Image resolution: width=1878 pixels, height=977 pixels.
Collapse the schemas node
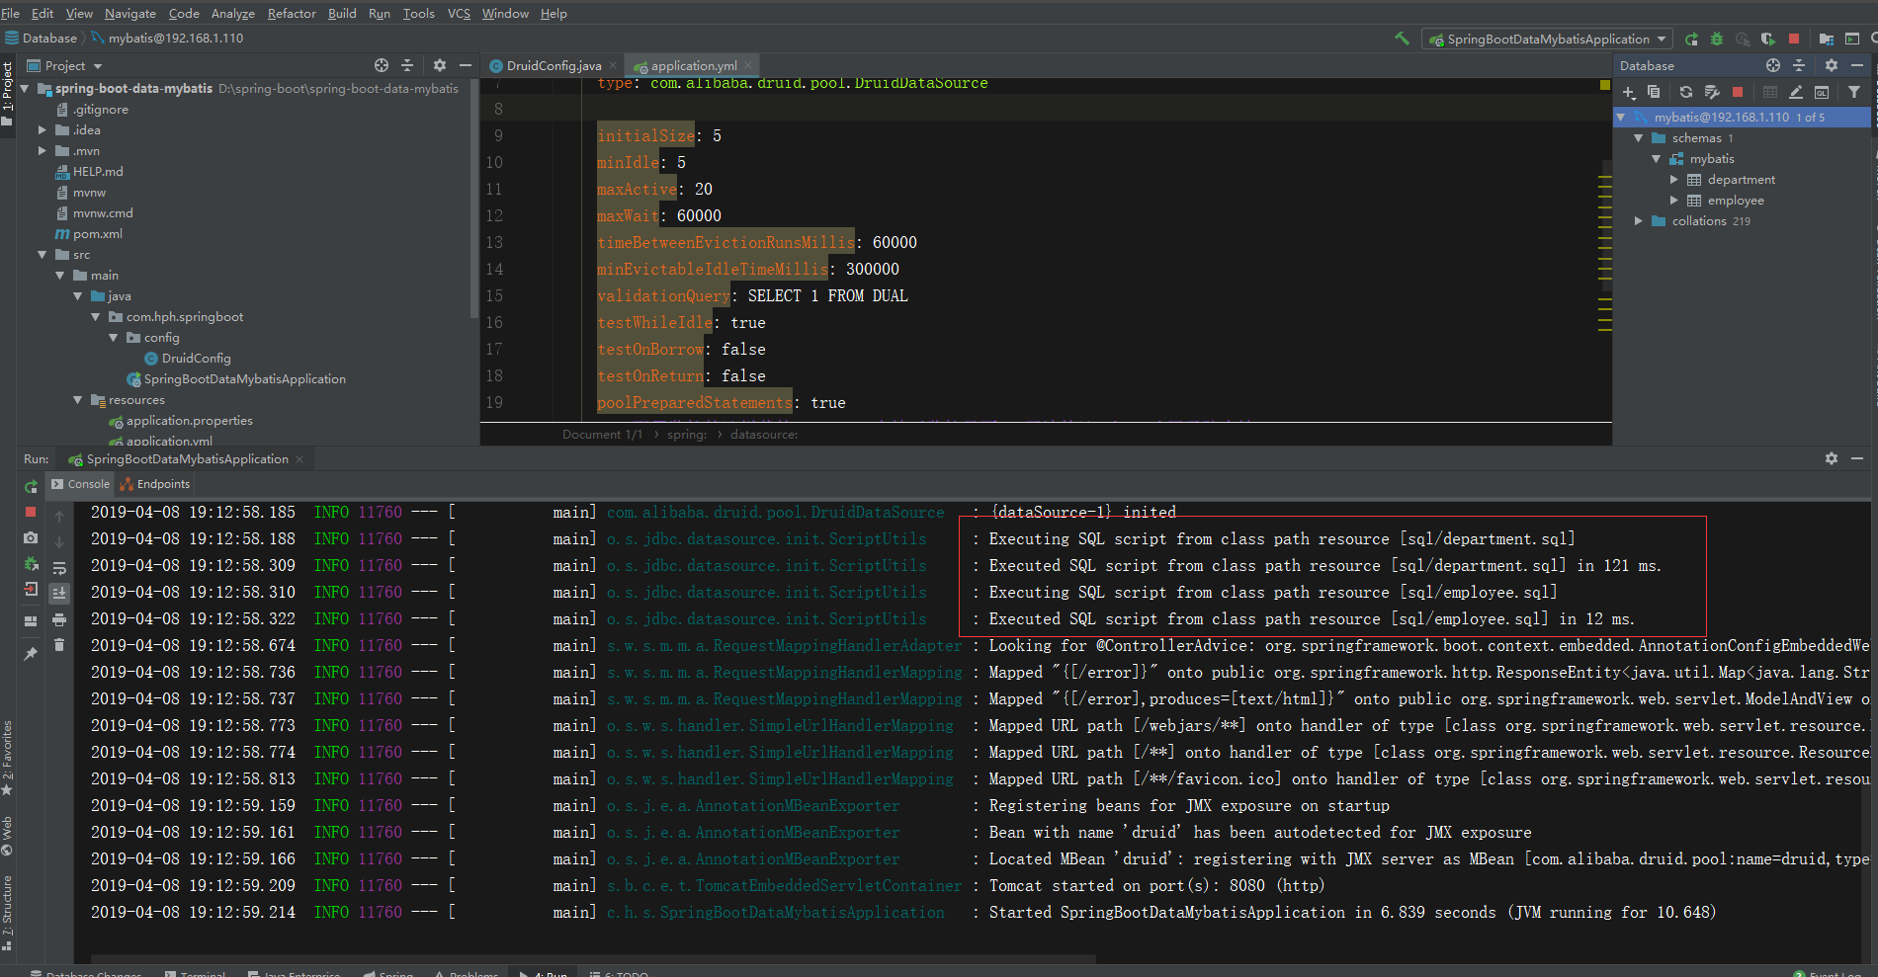pyautogui.click(x=1639, y=137)
